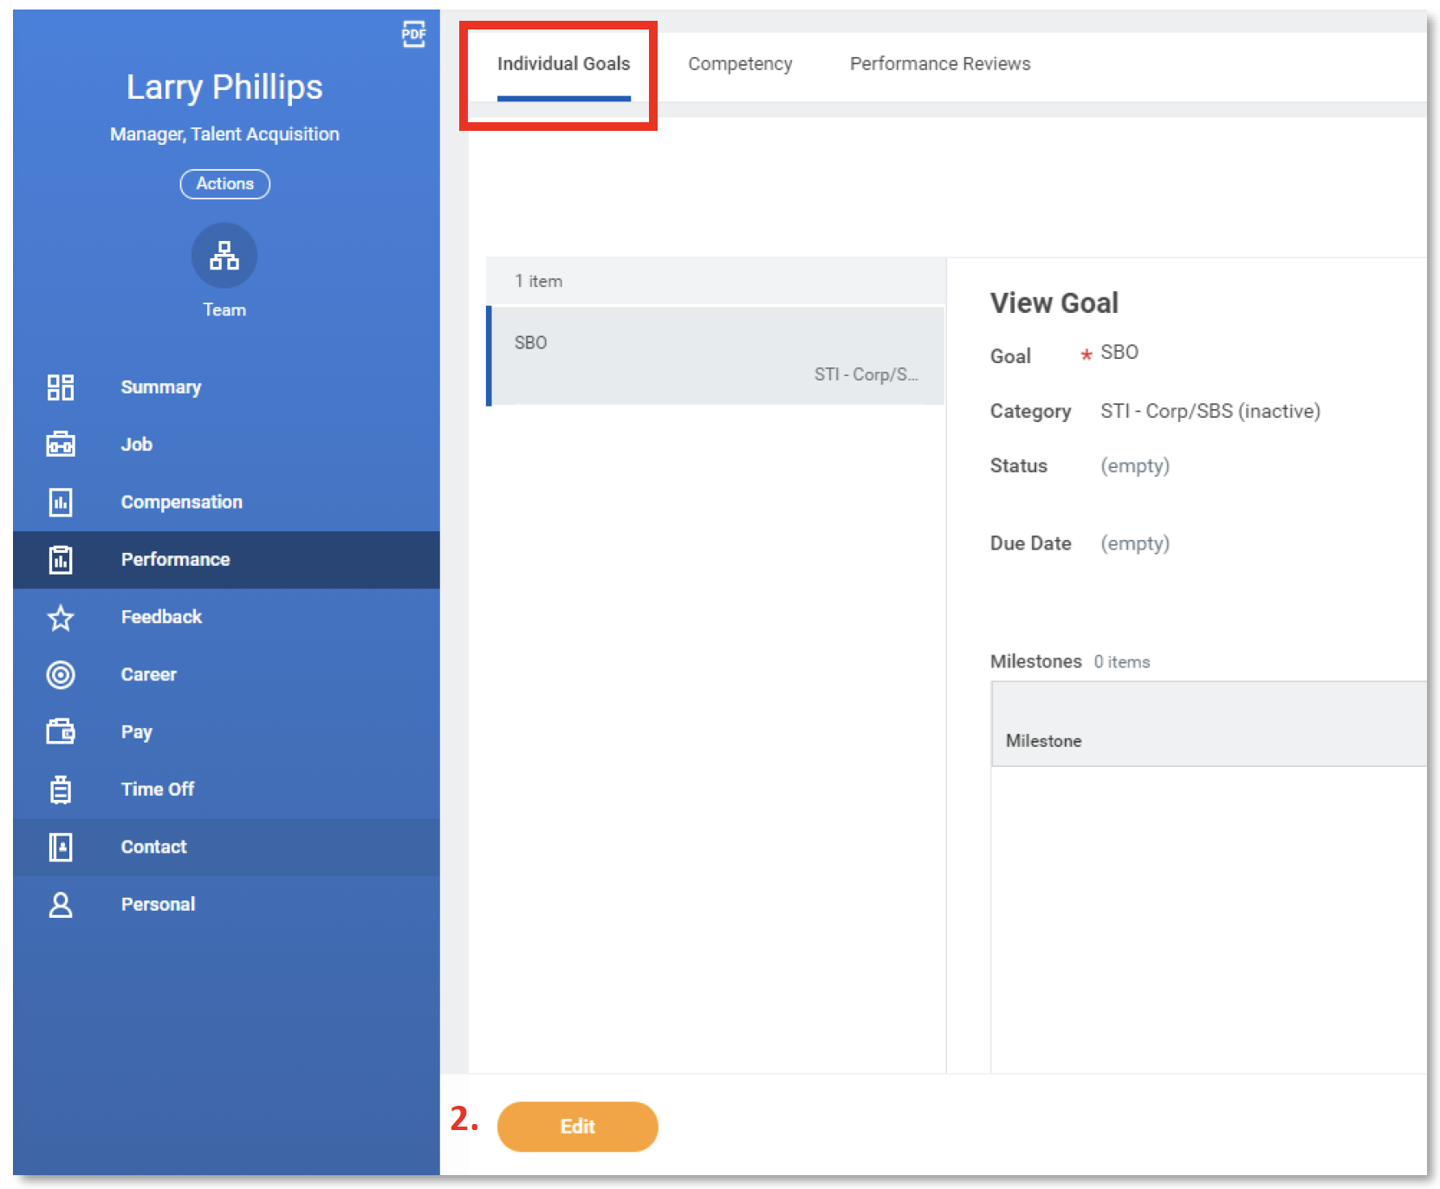Screen dimensions: 1440x1189
Task: Click the PDF export icon
Action: coord(414,35)
